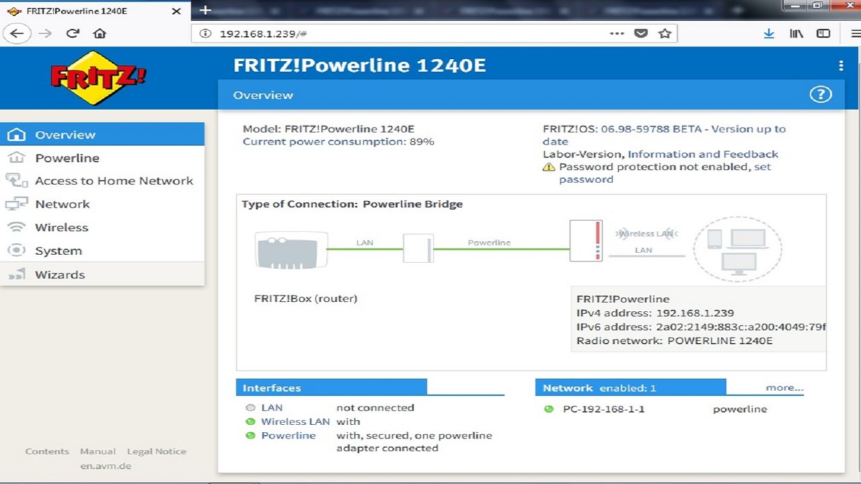This screenshot has width=861, height=484.
Task: Click the Powerline interface link
Action: 288,436
